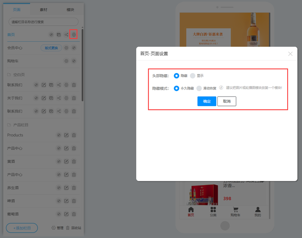Click the 版式更换 button for 会员中心

(51, 48)
